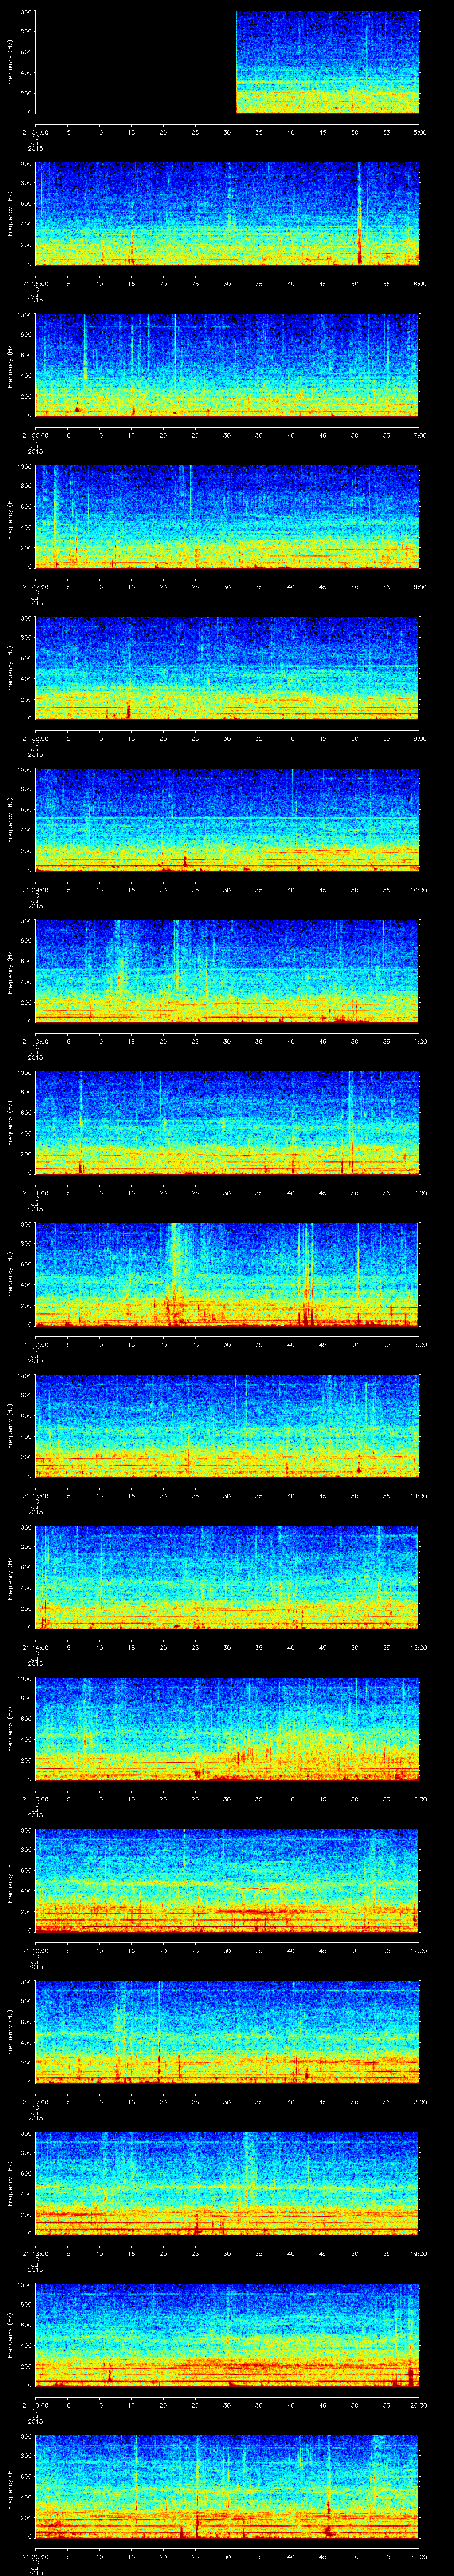Viewport: 454px width, 2576px height.
Task: Click the spectrogram panel starting at 21:04:00
Action: [227, 62]
